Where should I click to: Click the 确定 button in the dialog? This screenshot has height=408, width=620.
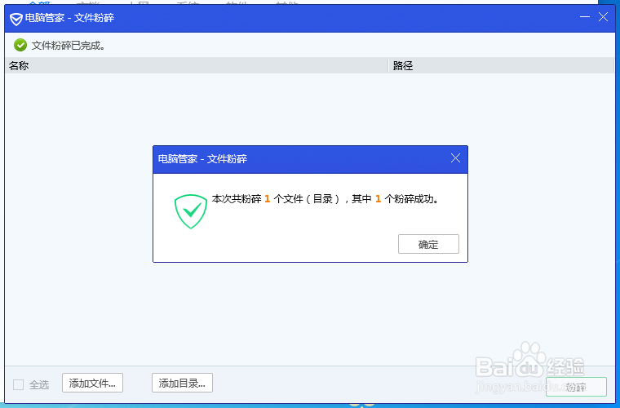coord(428,244)
